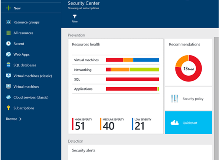
Task: Click the Filter label text
Action: 75,21
